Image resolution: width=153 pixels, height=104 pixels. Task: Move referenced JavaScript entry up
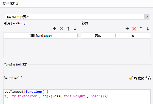pyautogui.click(x=68, y=29)
